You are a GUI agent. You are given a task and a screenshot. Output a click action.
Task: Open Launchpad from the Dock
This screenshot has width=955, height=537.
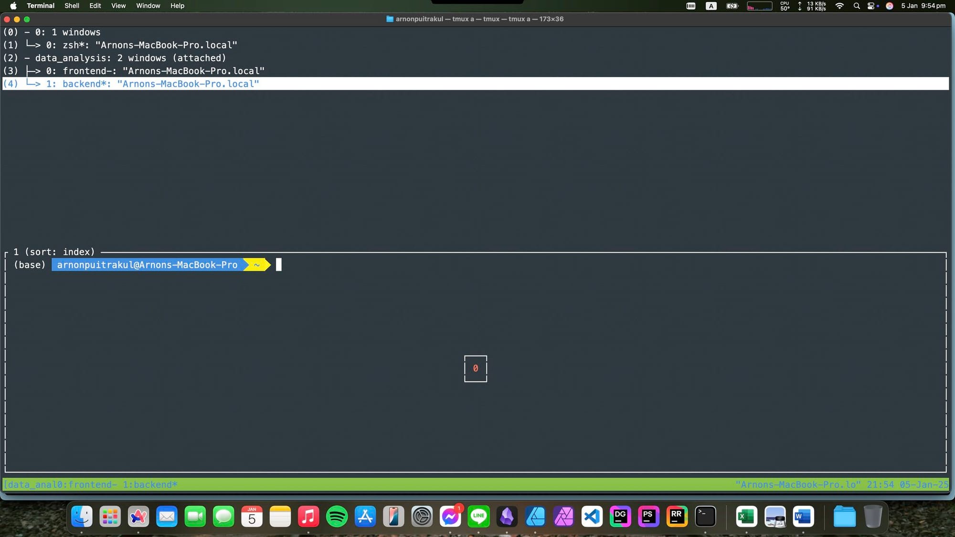(110, 516)
